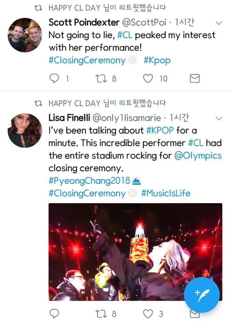Retweet Scott Poindexter's tweet
Image resolution: width=230 pixels, height=323 pixels.
(x=101, y=78)
